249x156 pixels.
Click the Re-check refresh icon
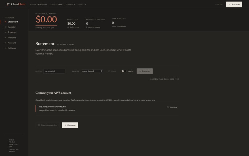pyautogui.click(x=168, y=107)
